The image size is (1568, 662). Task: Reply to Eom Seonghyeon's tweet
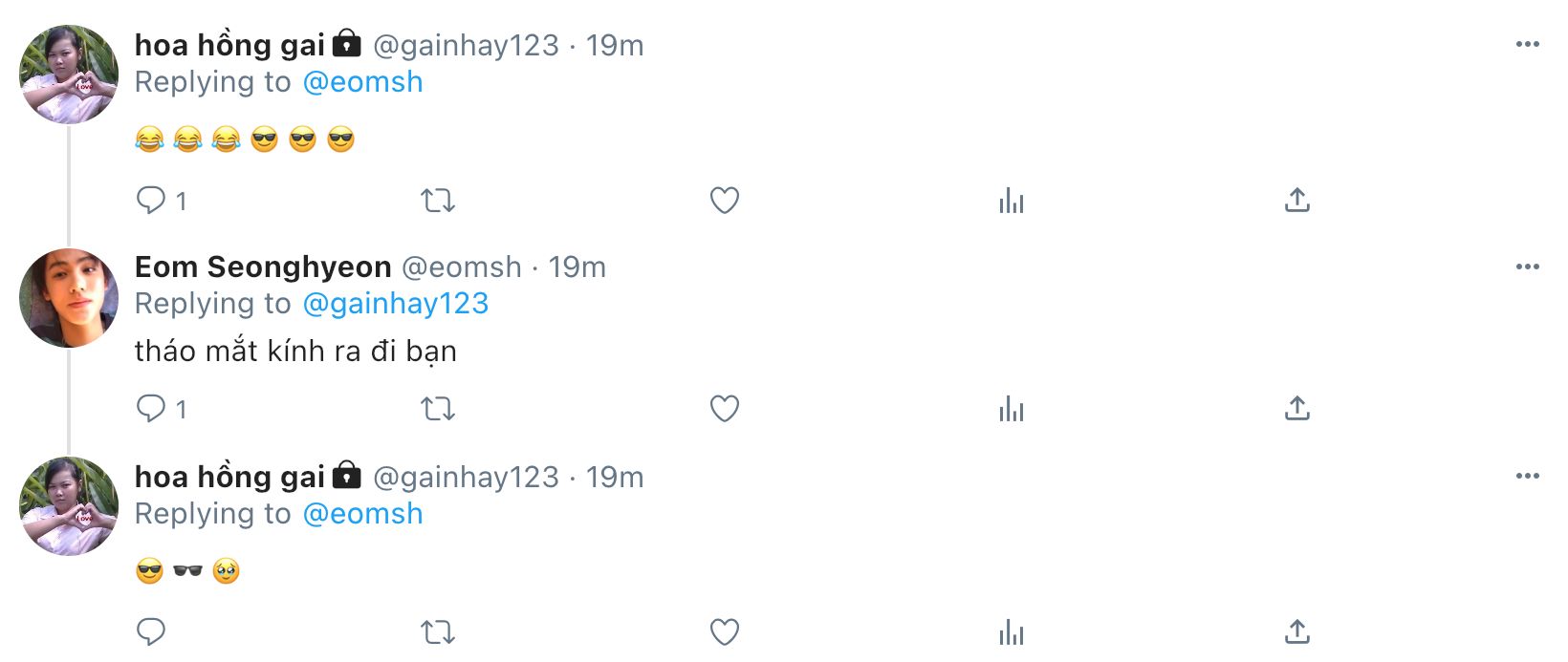click(151, 409)
